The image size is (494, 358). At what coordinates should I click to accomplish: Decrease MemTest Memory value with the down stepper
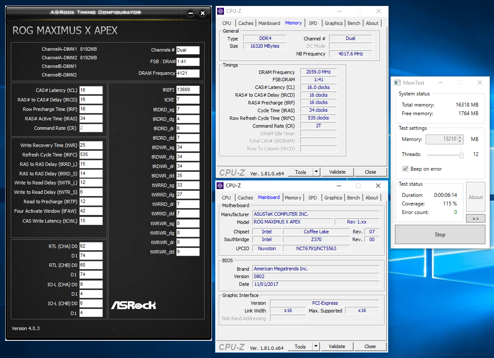(460, 141)
